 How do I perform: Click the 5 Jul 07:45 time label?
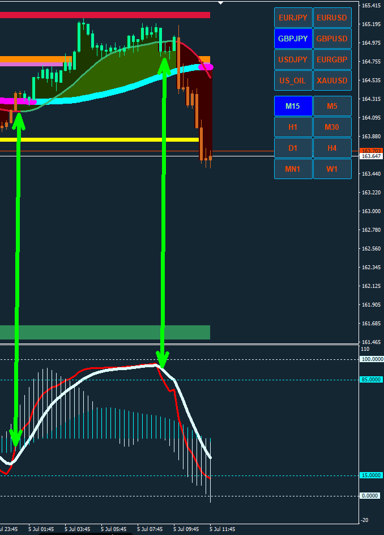coord(150,529)
